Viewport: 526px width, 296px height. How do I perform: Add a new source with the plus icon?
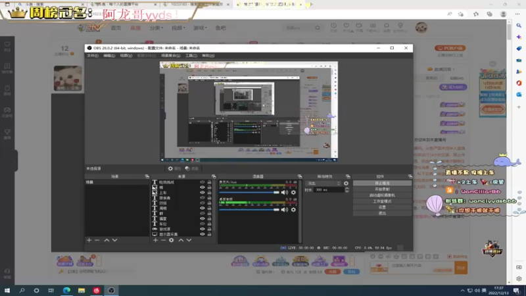click(x=155, y=240)
